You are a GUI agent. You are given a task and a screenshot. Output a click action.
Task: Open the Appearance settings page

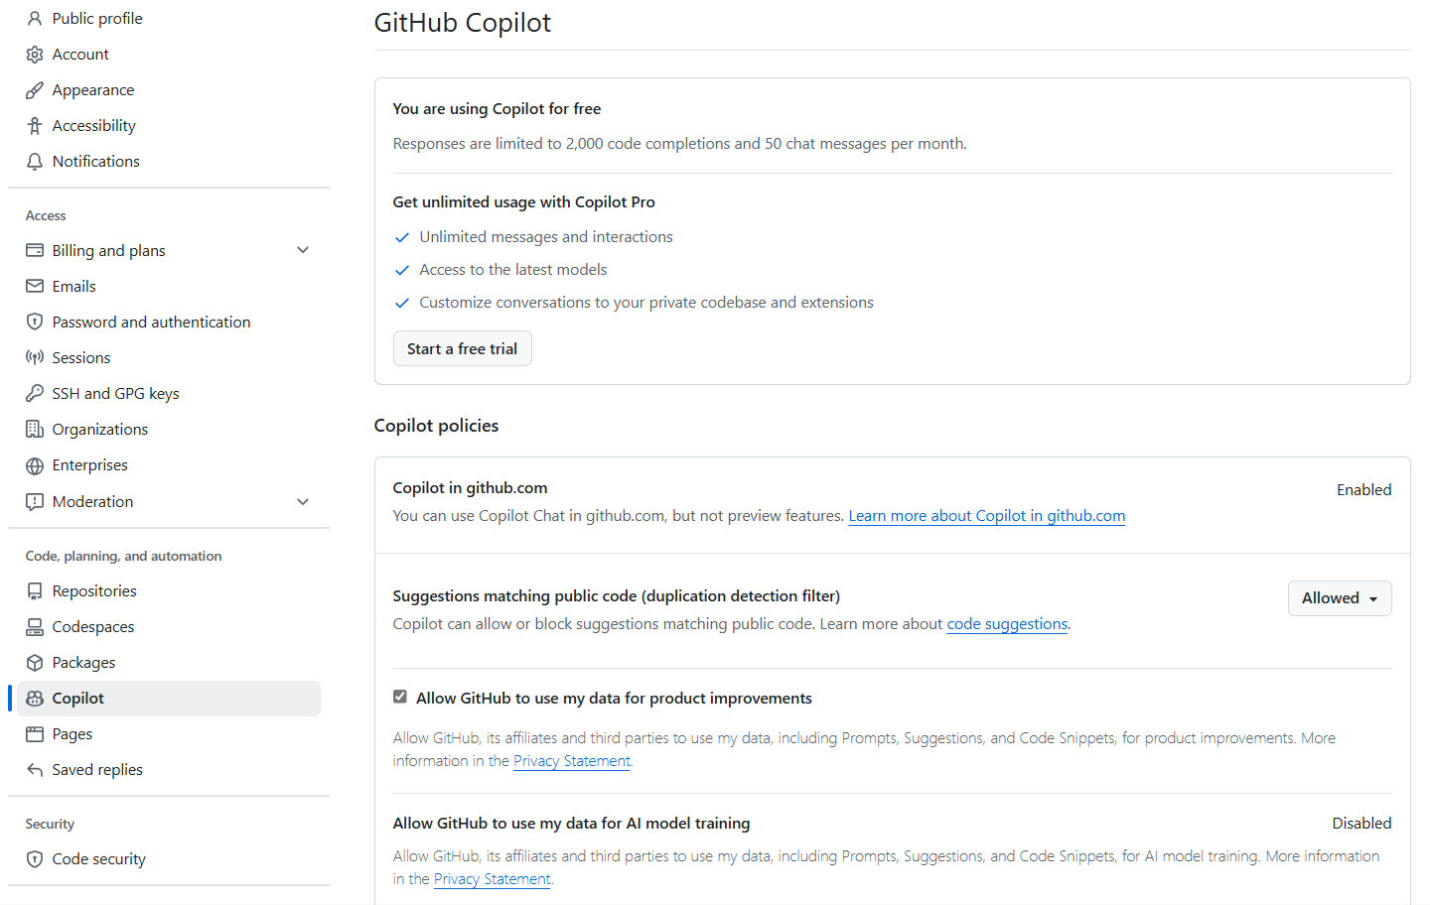93,89
